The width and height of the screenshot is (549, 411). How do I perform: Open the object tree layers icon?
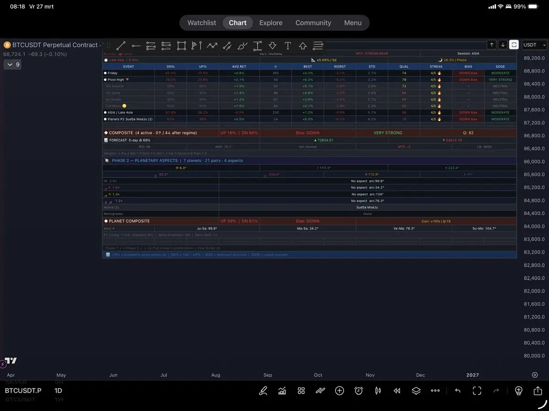coord(416,390)
